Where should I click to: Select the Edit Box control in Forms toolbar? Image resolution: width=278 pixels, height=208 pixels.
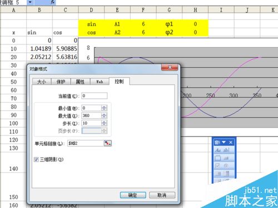pos(226,150)
